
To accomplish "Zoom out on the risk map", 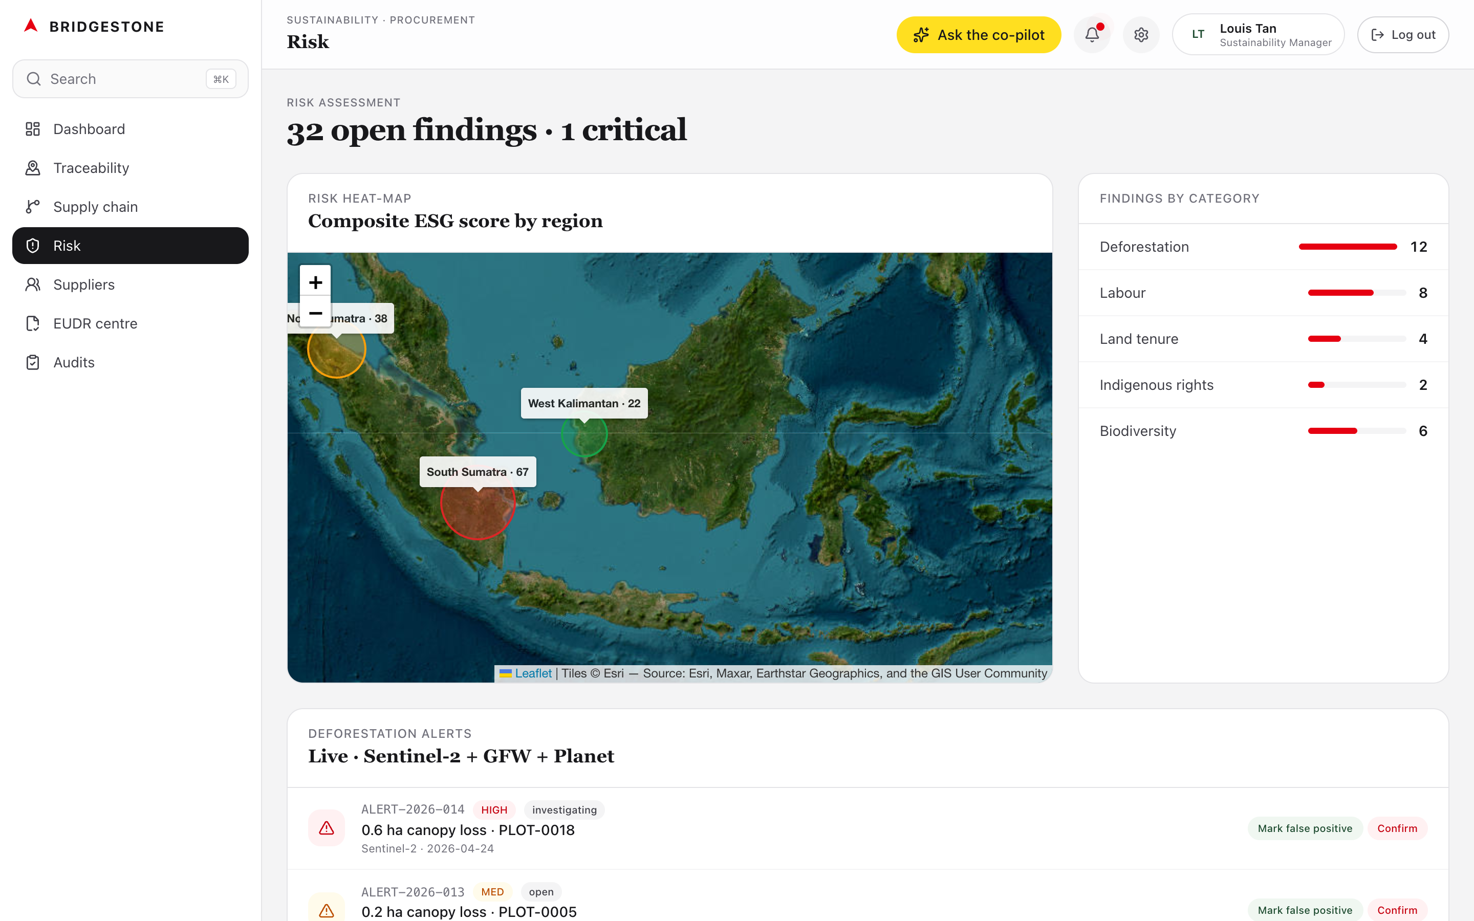I will pyautogui.click(x=315, y=313).
